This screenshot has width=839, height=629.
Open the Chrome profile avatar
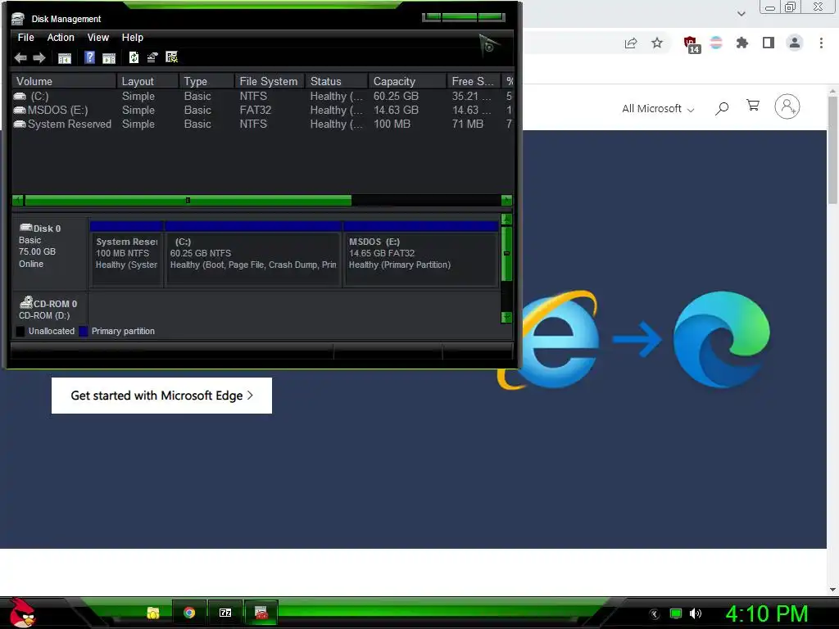(x=795, y=43)
